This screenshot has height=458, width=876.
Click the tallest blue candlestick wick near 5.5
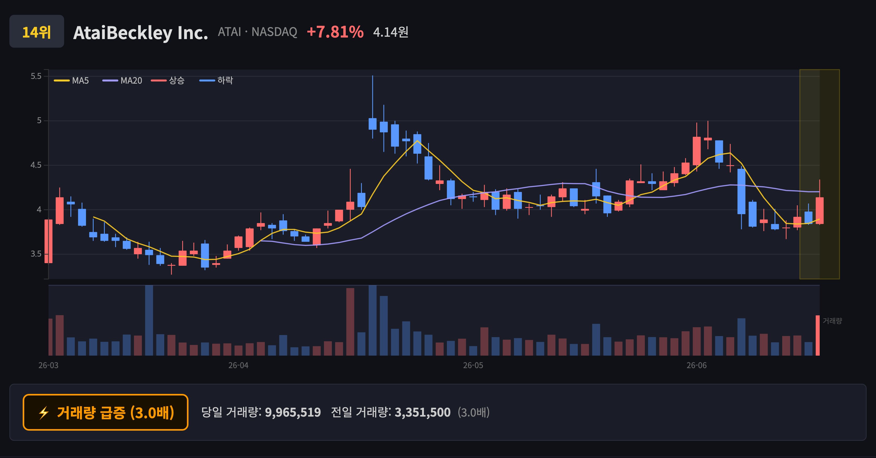pos(372,97)
